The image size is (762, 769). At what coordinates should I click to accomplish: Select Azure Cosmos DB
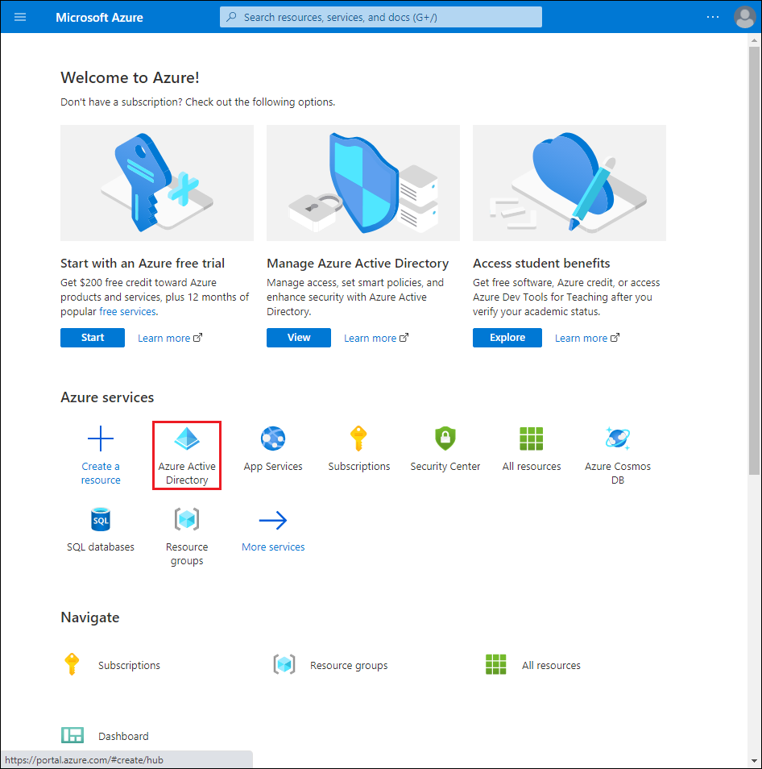617,454
